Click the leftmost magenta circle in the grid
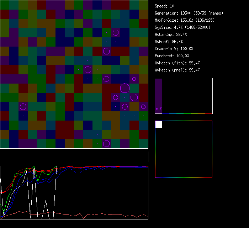This screenshot has height=228, width=249. pos(23,106)
